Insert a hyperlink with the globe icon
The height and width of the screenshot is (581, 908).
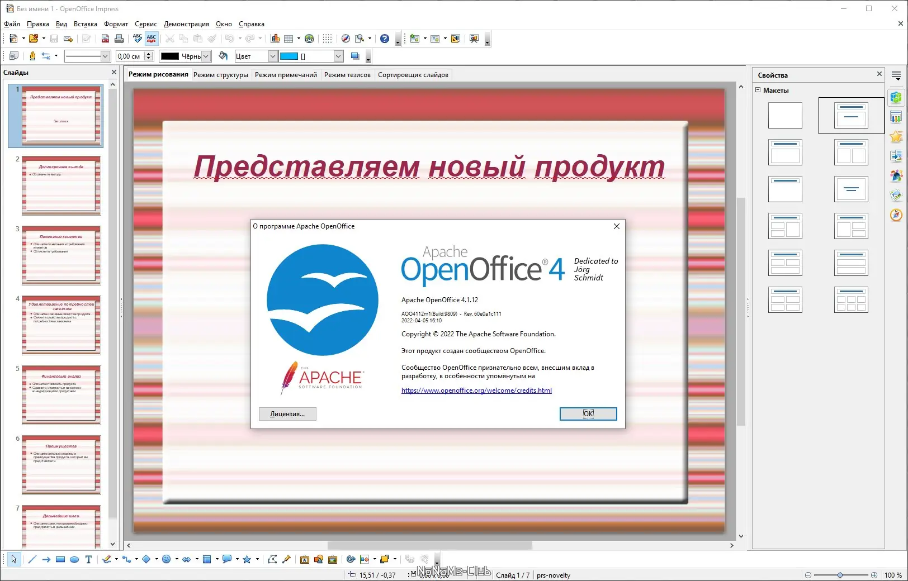(309, 39)
